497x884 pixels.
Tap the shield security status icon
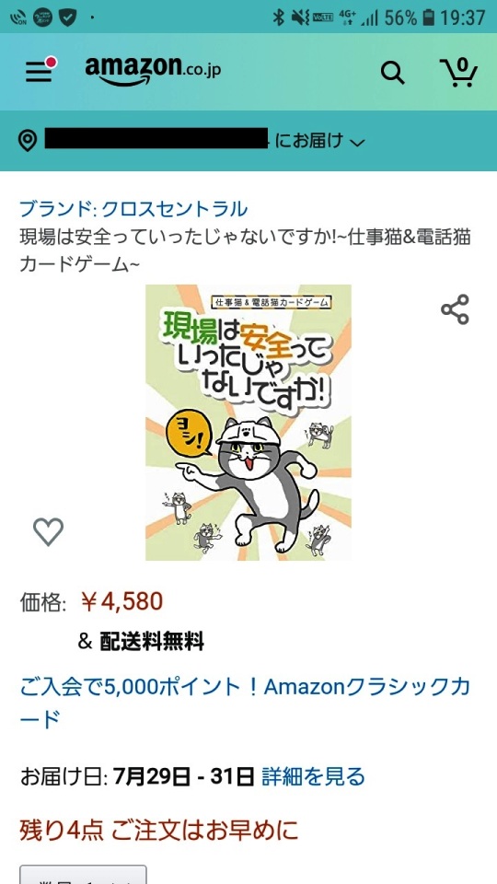(67, 18)
